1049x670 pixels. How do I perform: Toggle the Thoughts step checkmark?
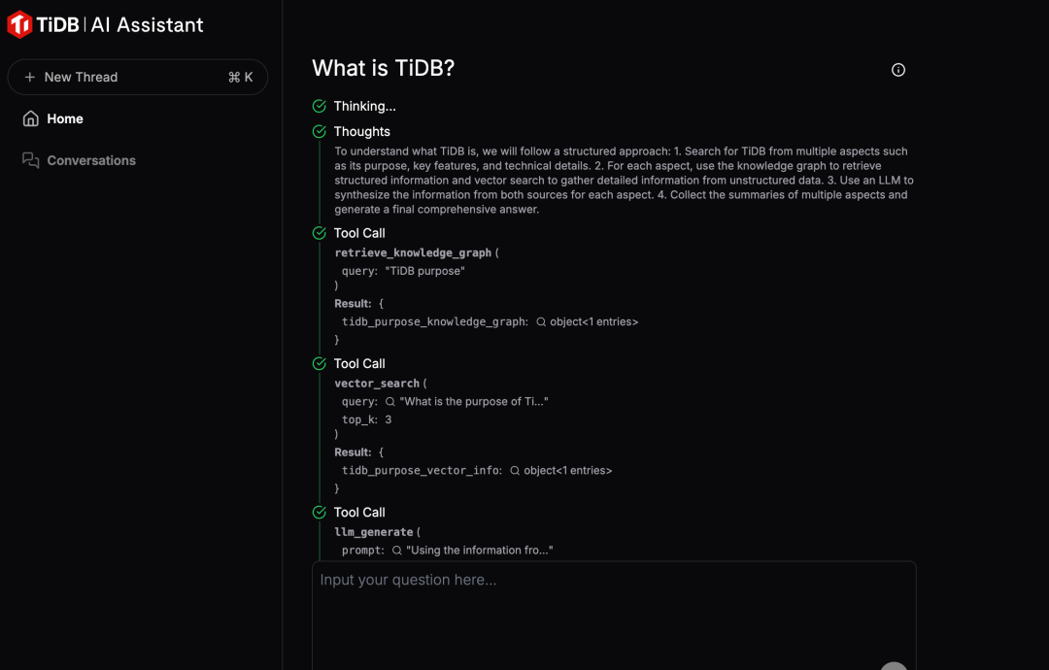(320, 131)
